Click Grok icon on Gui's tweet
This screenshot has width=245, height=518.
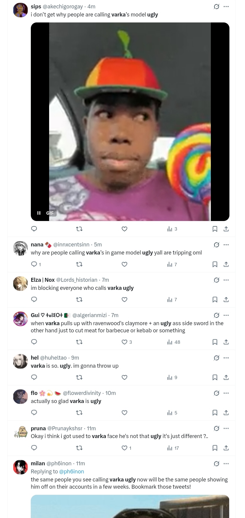tap(217, 315)
